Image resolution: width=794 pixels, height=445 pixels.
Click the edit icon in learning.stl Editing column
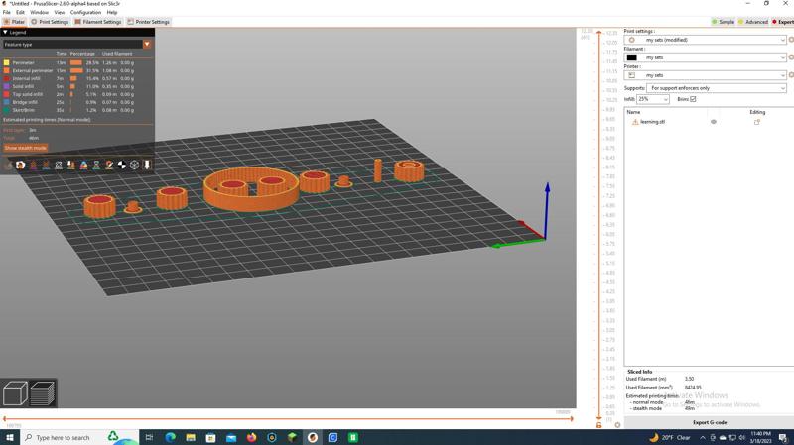757,122
